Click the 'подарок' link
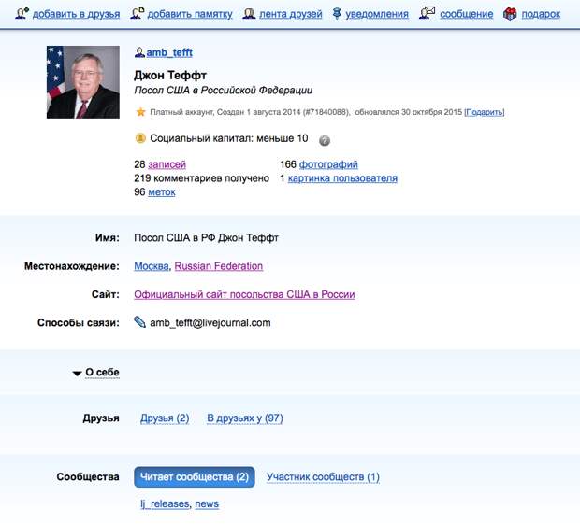 pyautogui.click(x=541, y=14)
